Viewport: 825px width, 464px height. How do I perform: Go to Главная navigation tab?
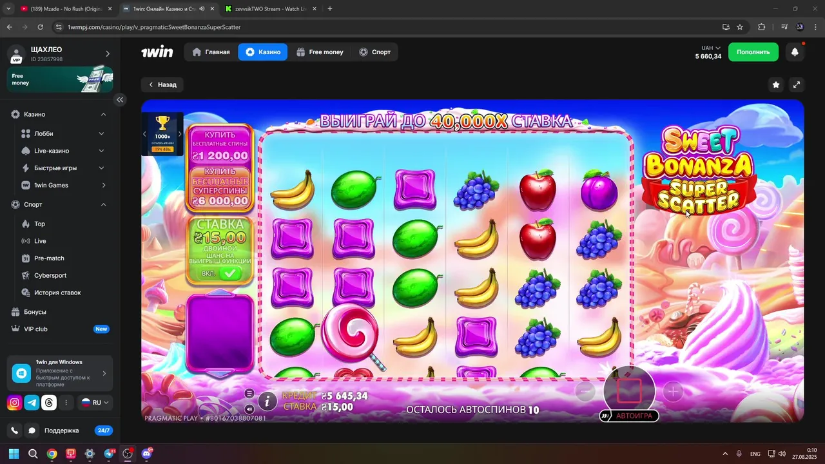(x=211, y=52)
